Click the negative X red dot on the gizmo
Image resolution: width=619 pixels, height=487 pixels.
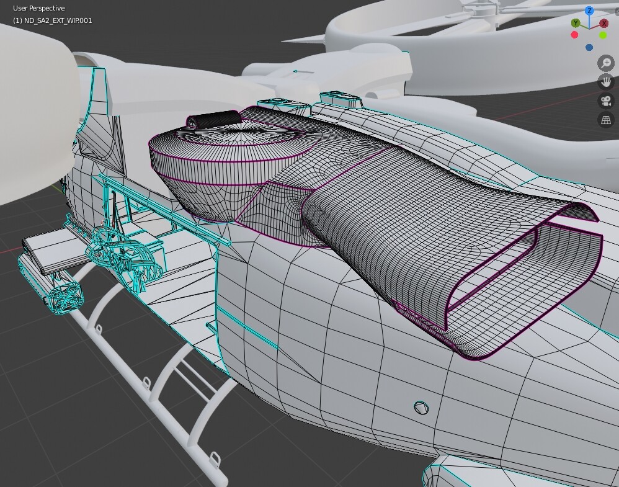[x=575, y=35]
